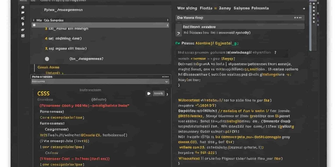Select the camera icon at sidebar bottom
This screenshot has width=335, height=167.
(x=23, y=35)
